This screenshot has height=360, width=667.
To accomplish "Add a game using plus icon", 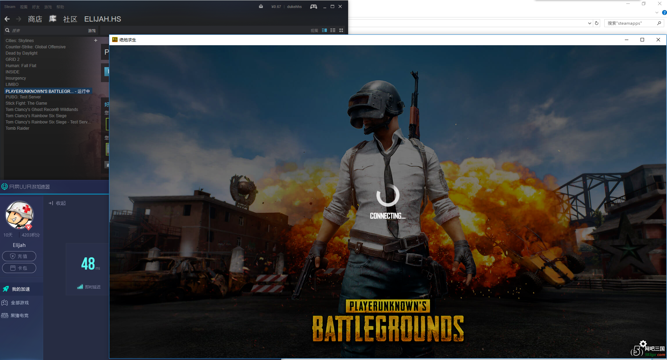I will (96, 40).
